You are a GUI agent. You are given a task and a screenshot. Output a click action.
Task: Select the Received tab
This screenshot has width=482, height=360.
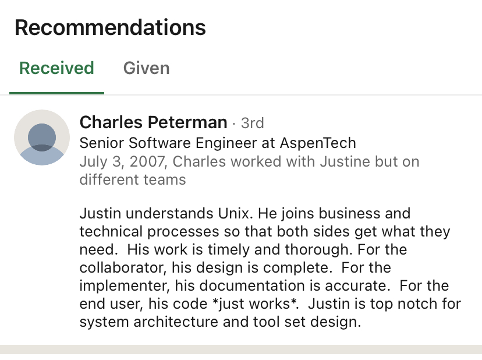(56, 68)
